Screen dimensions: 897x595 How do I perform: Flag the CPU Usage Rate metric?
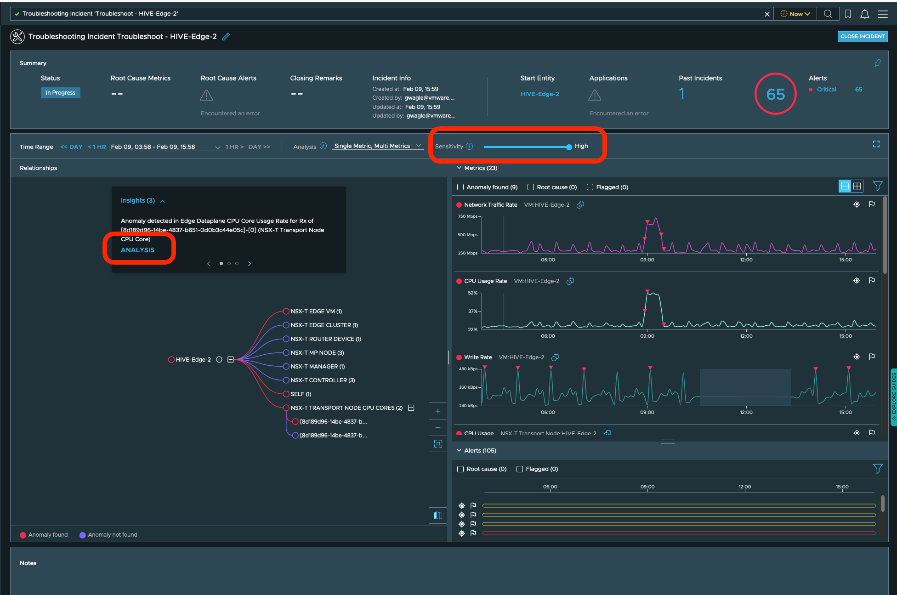872,281
